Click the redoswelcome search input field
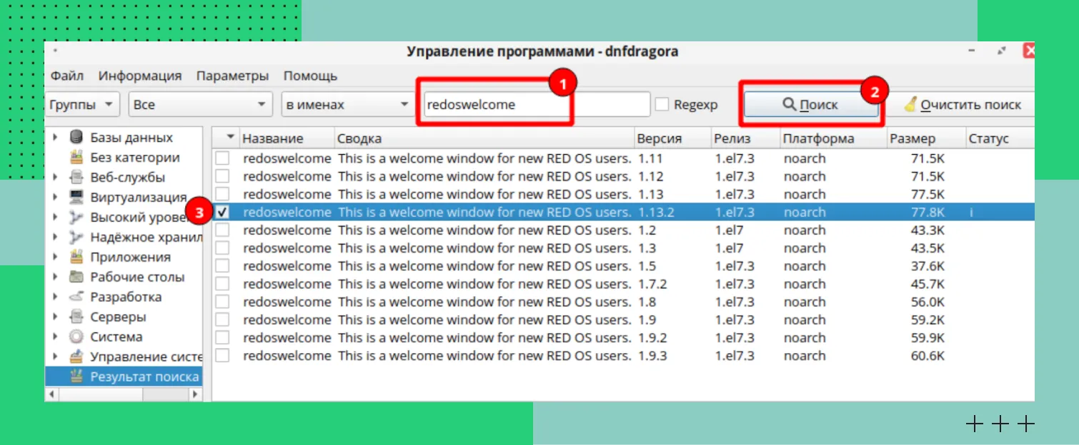Viewport: 1079px width, 445px height. (536, 105)
